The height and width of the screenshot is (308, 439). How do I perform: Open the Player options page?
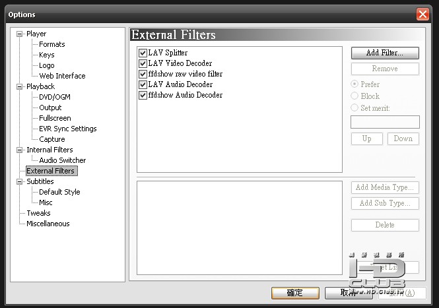[36, 34]
